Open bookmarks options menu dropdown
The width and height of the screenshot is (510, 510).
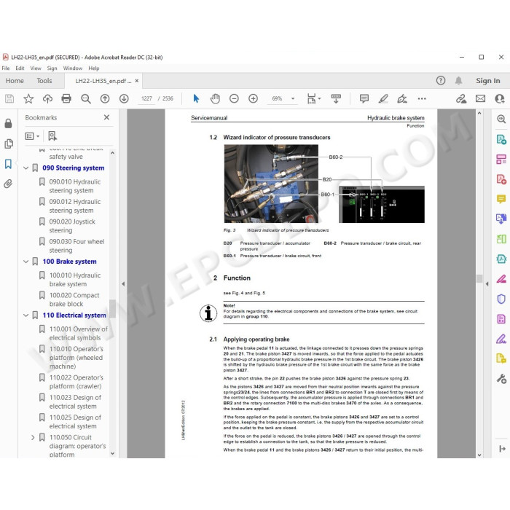pyautogui.click(x=32, y=136)
